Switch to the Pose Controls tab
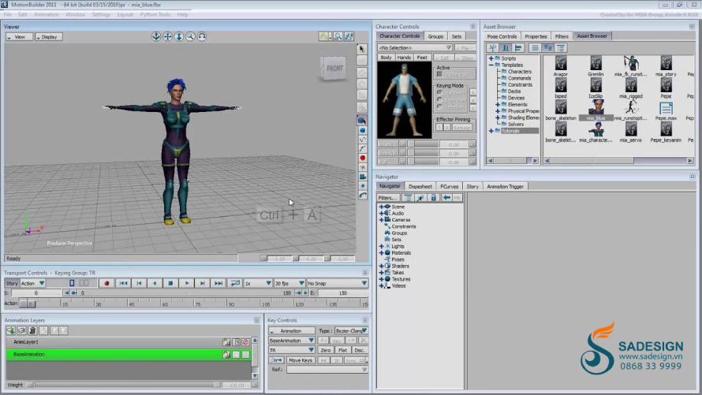The height and width of the screenshot is (395, 702). (502, 36)
